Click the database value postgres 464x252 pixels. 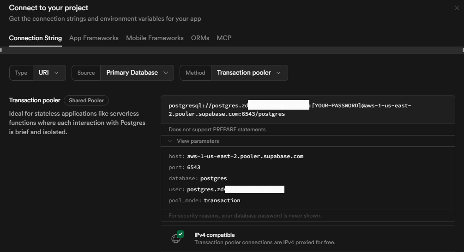pyautogui.click(x=213, y=178)
